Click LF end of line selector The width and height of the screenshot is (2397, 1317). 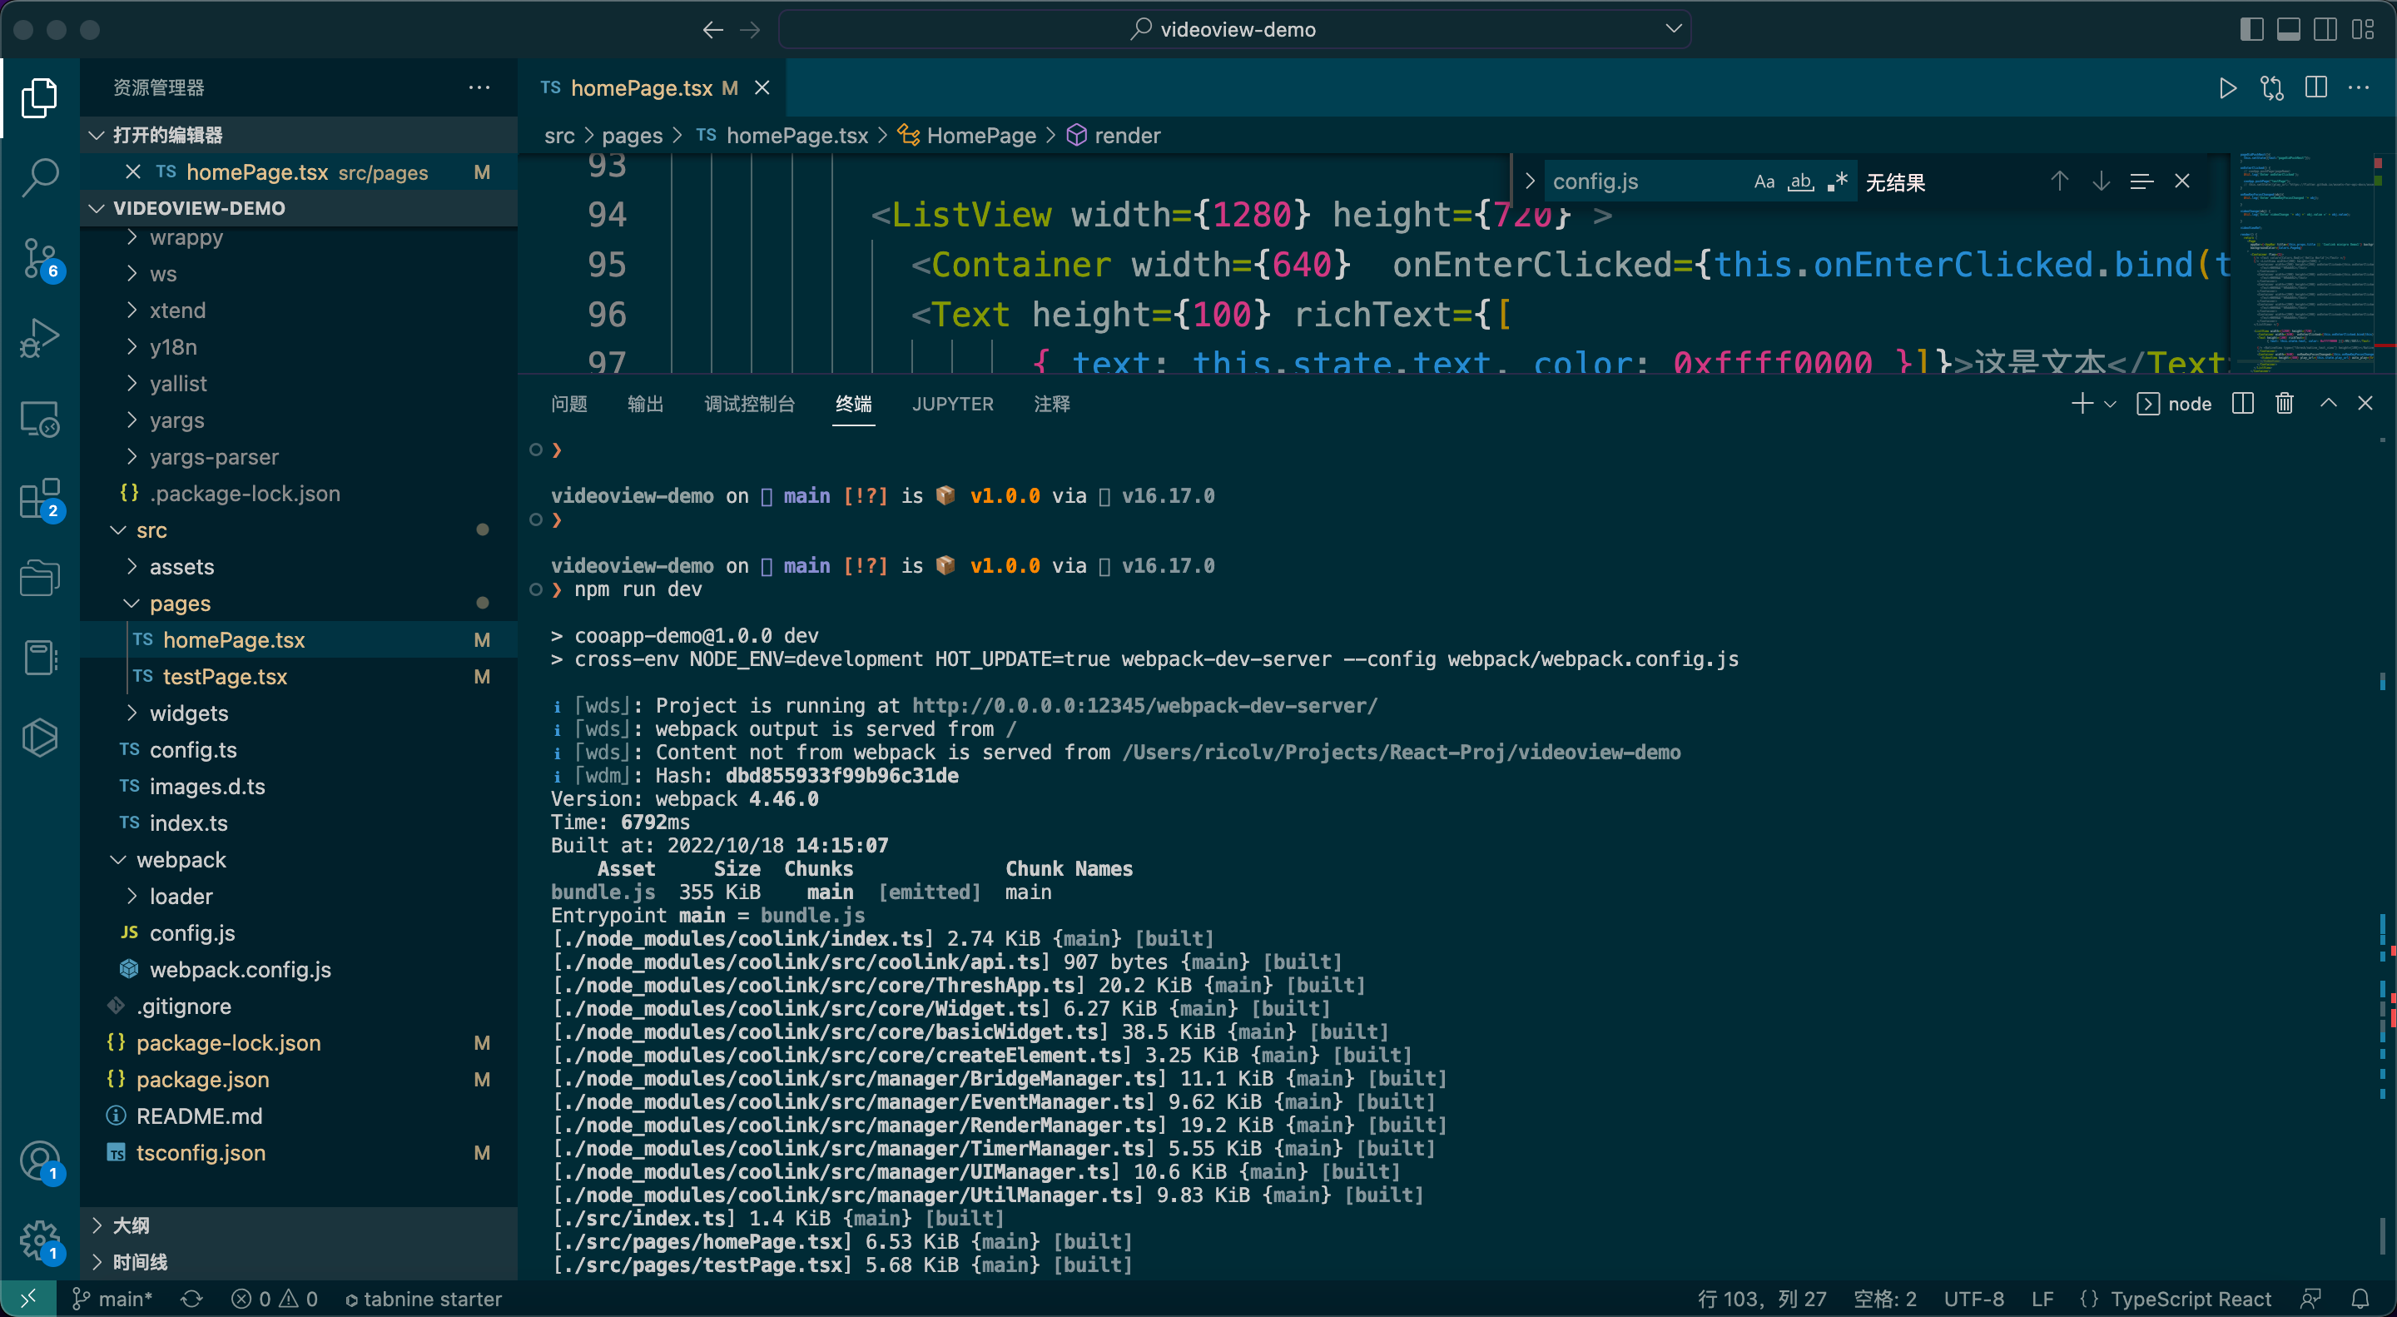2042,1299
